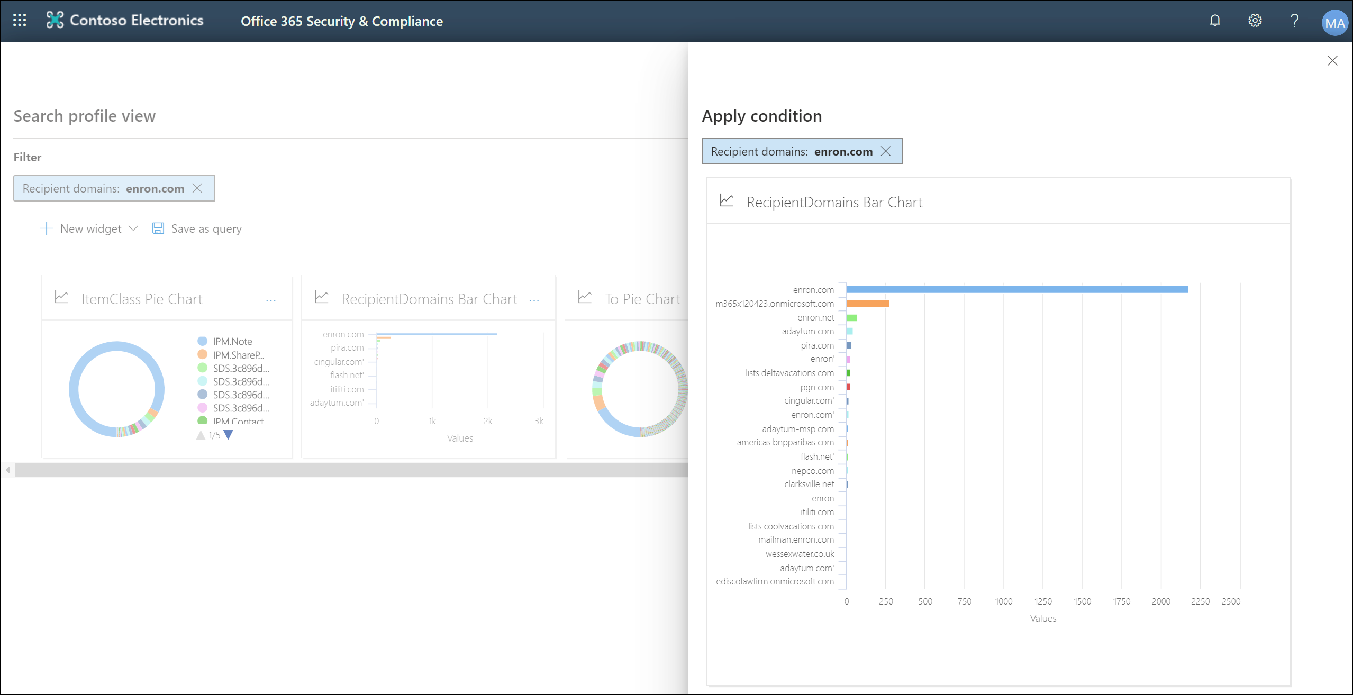Click the To Pie Chart chart icon
1353x695 pixels.
pyautogui.click(x=585, y=297)
